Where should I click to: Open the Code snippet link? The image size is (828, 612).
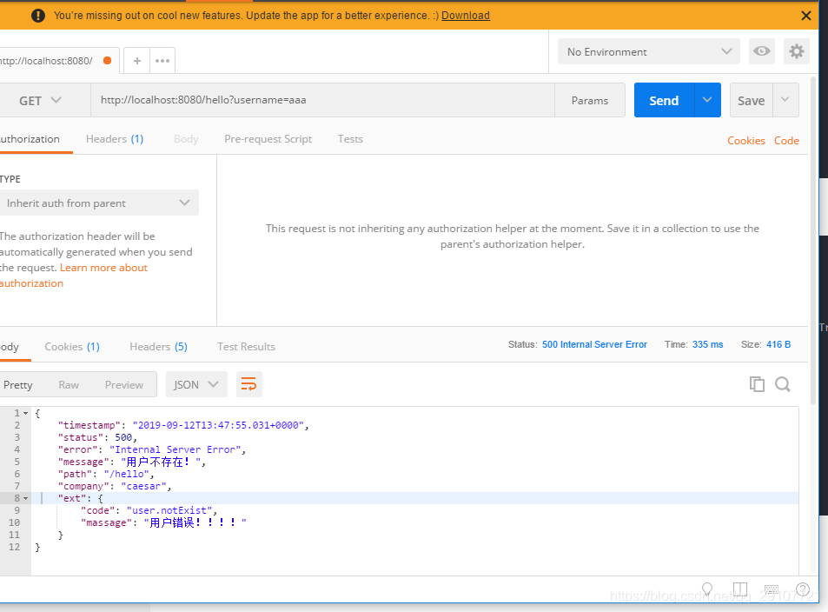786,141
